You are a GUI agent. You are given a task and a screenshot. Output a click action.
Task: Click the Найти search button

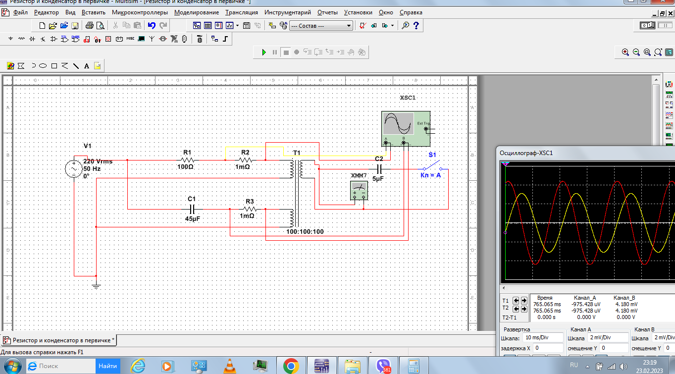107,366
